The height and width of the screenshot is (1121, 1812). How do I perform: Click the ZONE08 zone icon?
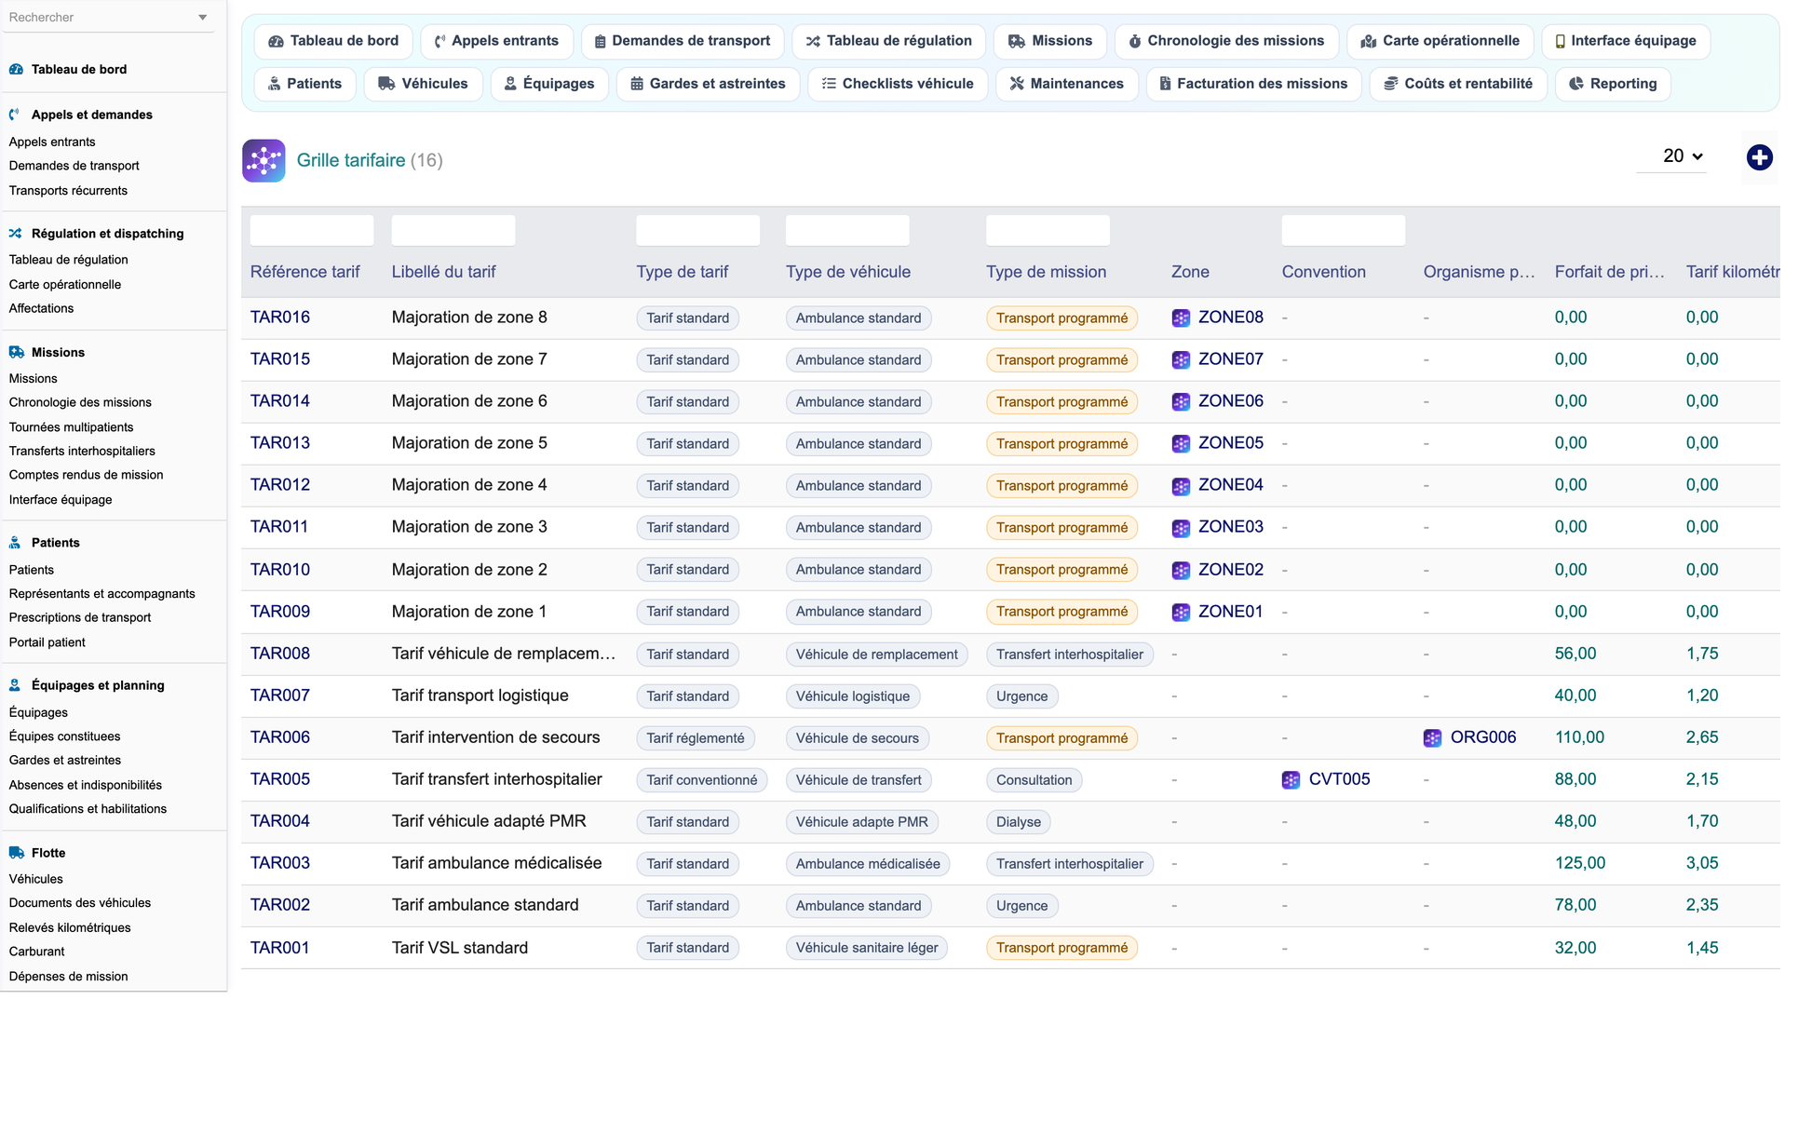click(1181, 318)
